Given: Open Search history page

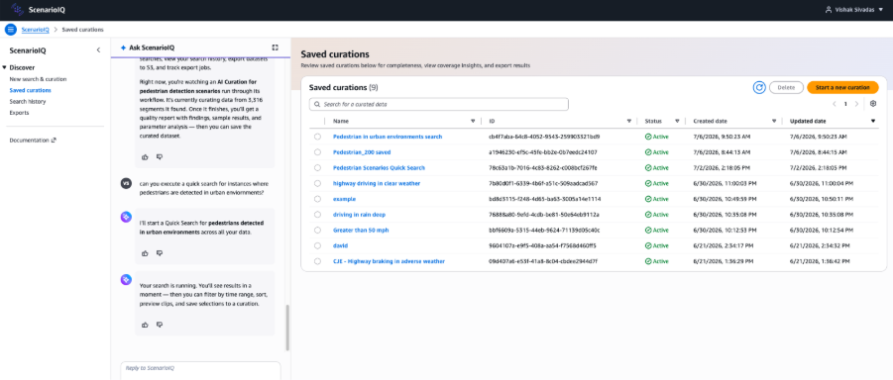Looking at the screenshot, I should pyautogui.click(x=28, y=101).
